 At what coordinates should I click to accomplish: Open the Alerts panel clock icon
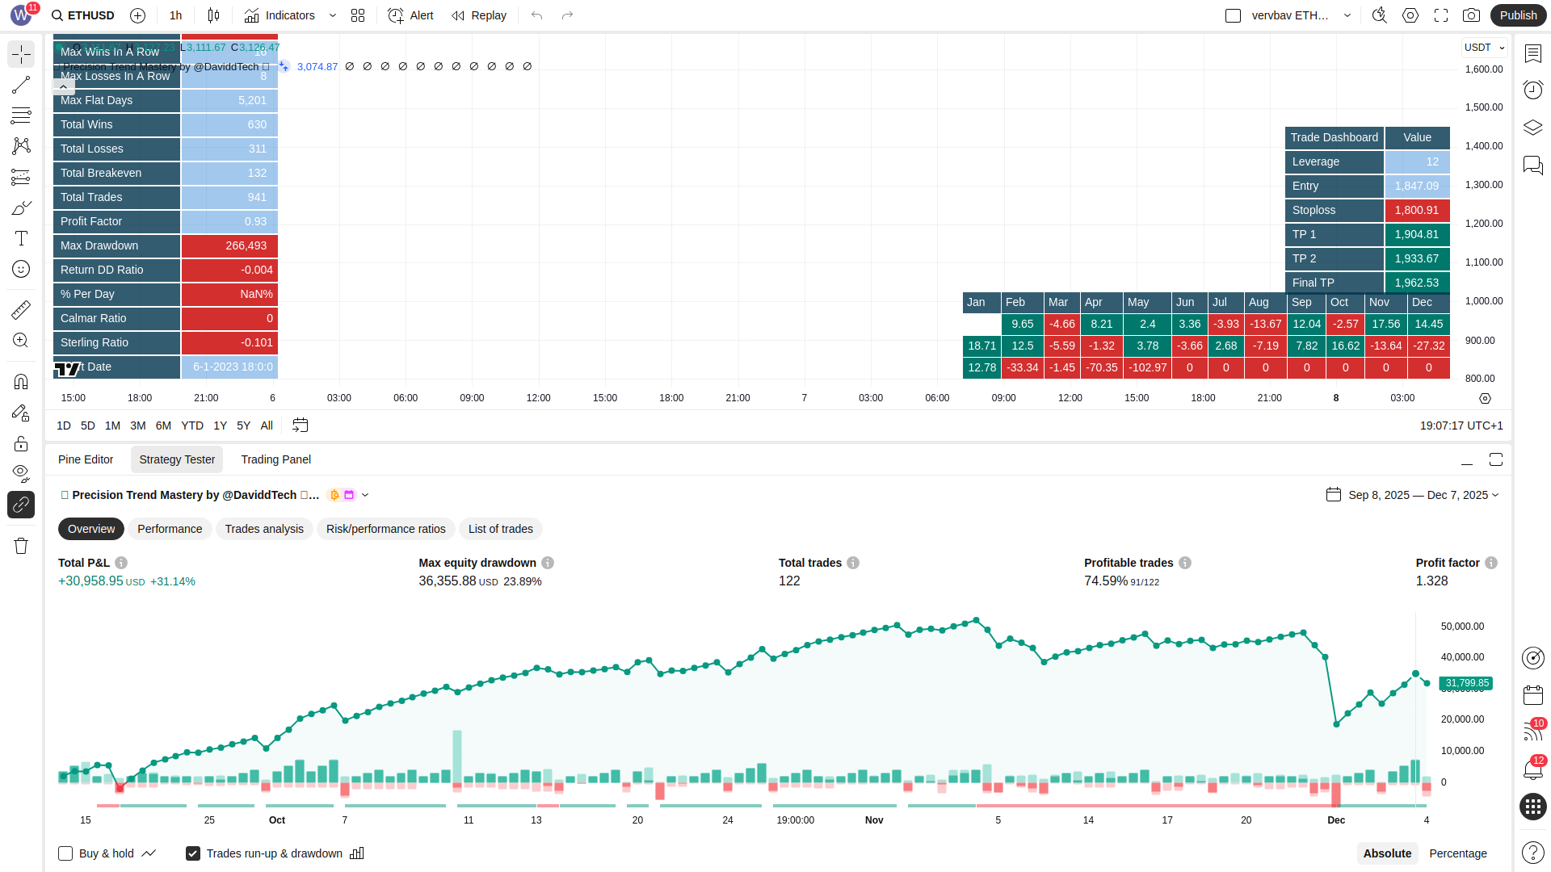tap(1532, 90)
